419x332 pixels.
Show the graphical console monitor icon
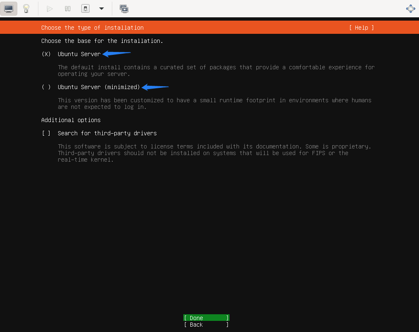[x=9, y=9]
